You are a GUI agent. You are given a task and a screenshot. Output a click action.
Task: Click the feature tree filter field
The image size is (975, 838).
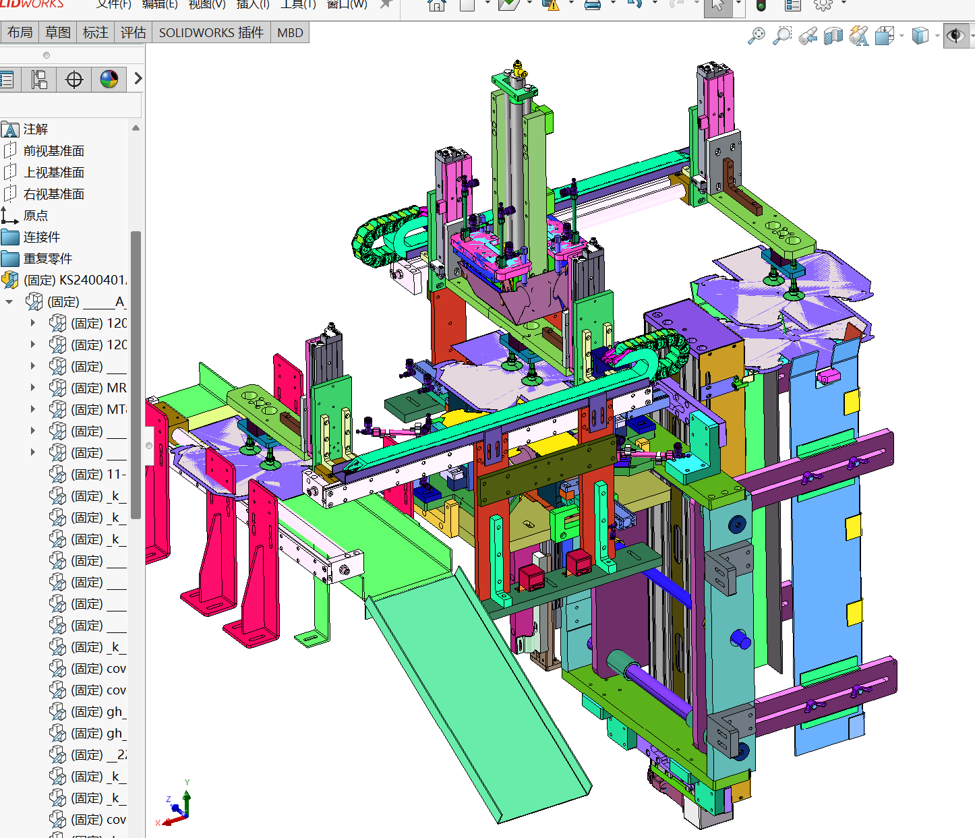click(x=70, y=105)
